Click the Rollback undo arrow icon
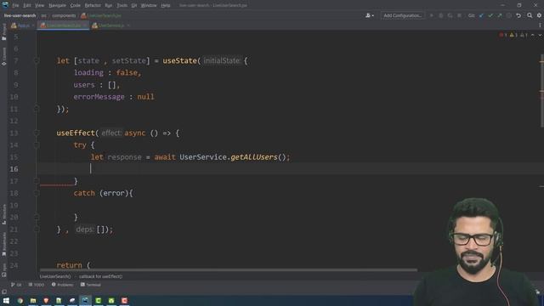This screenshot has width=544, height=306. [x=518, y=15]
